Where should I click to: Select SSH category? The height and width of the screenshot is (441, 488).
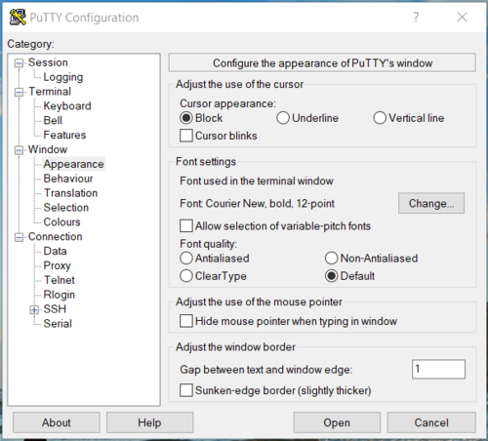[55, 309]
